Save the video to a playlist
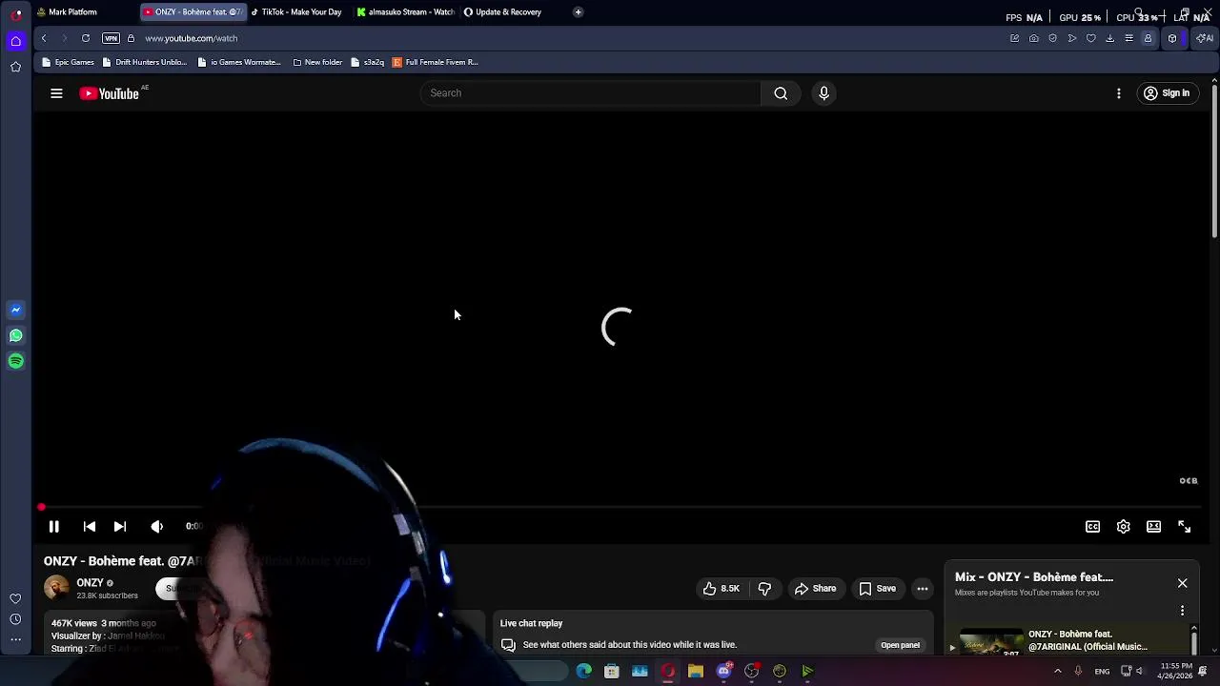Viewport: 1220px width, 686px height. click(878, 589)
